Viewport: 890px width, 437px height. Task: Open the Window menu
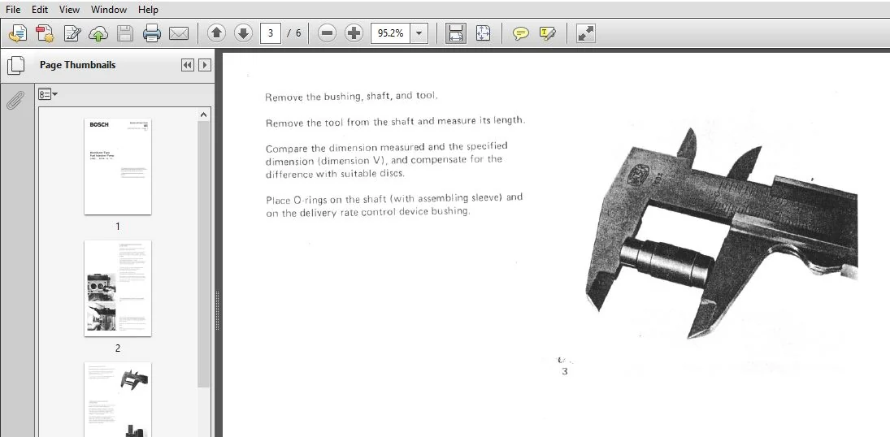(x=108, y=10)
